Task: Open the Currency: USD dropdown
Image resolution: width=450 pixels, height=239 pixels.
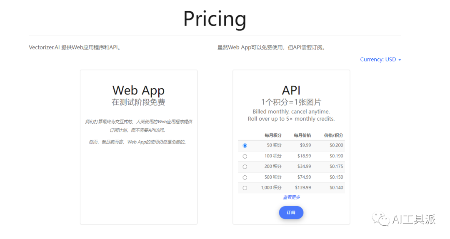Action: 380,60
